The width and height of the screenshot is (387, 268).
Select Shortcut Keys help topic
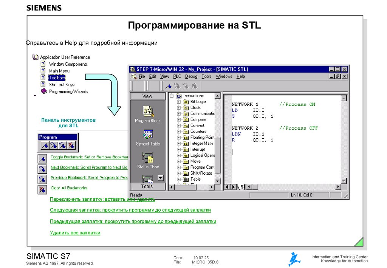pos(62,85)
